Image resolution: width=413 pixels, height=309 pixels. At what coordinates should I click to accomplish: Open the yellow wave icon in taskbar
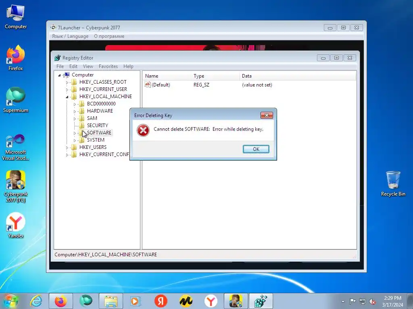point(186,301)
